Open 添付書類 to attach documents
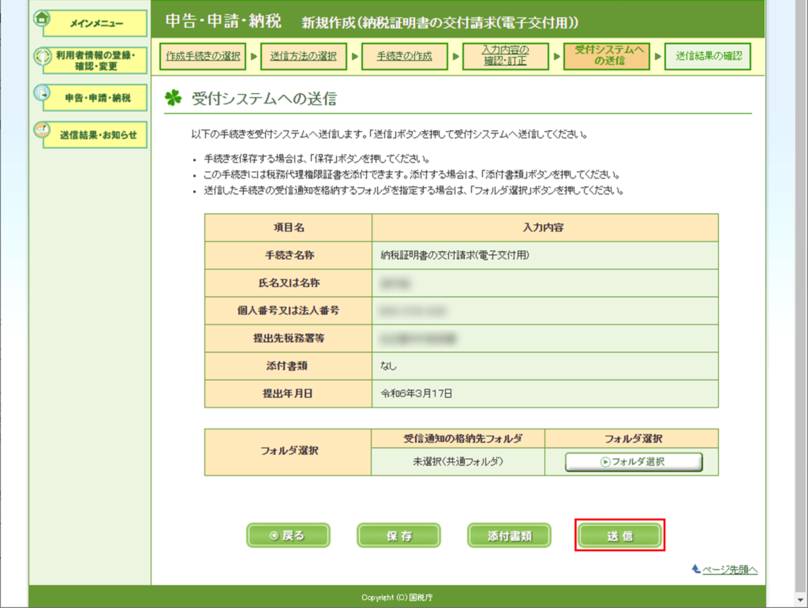The height and width of the screenshot is (608, 808). coord(509,535)
